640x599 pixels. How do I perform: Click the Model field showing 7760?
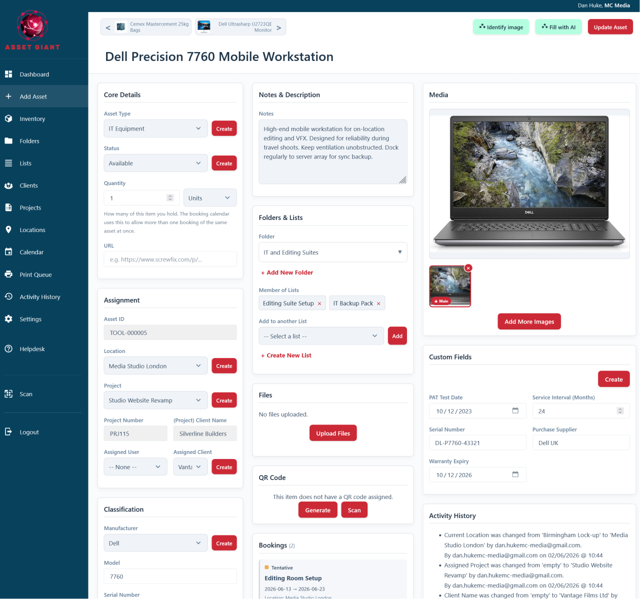click(x=170, y=576)
